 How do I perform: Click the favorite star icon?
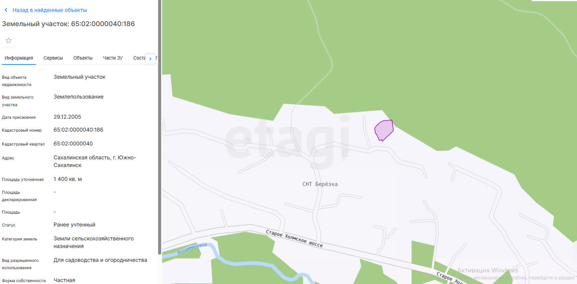[x=9, y=40]
